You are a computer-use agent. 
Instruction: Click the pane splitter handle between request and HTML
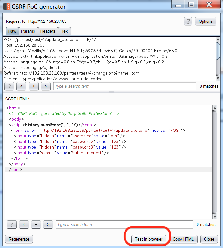tap(111, 92)
